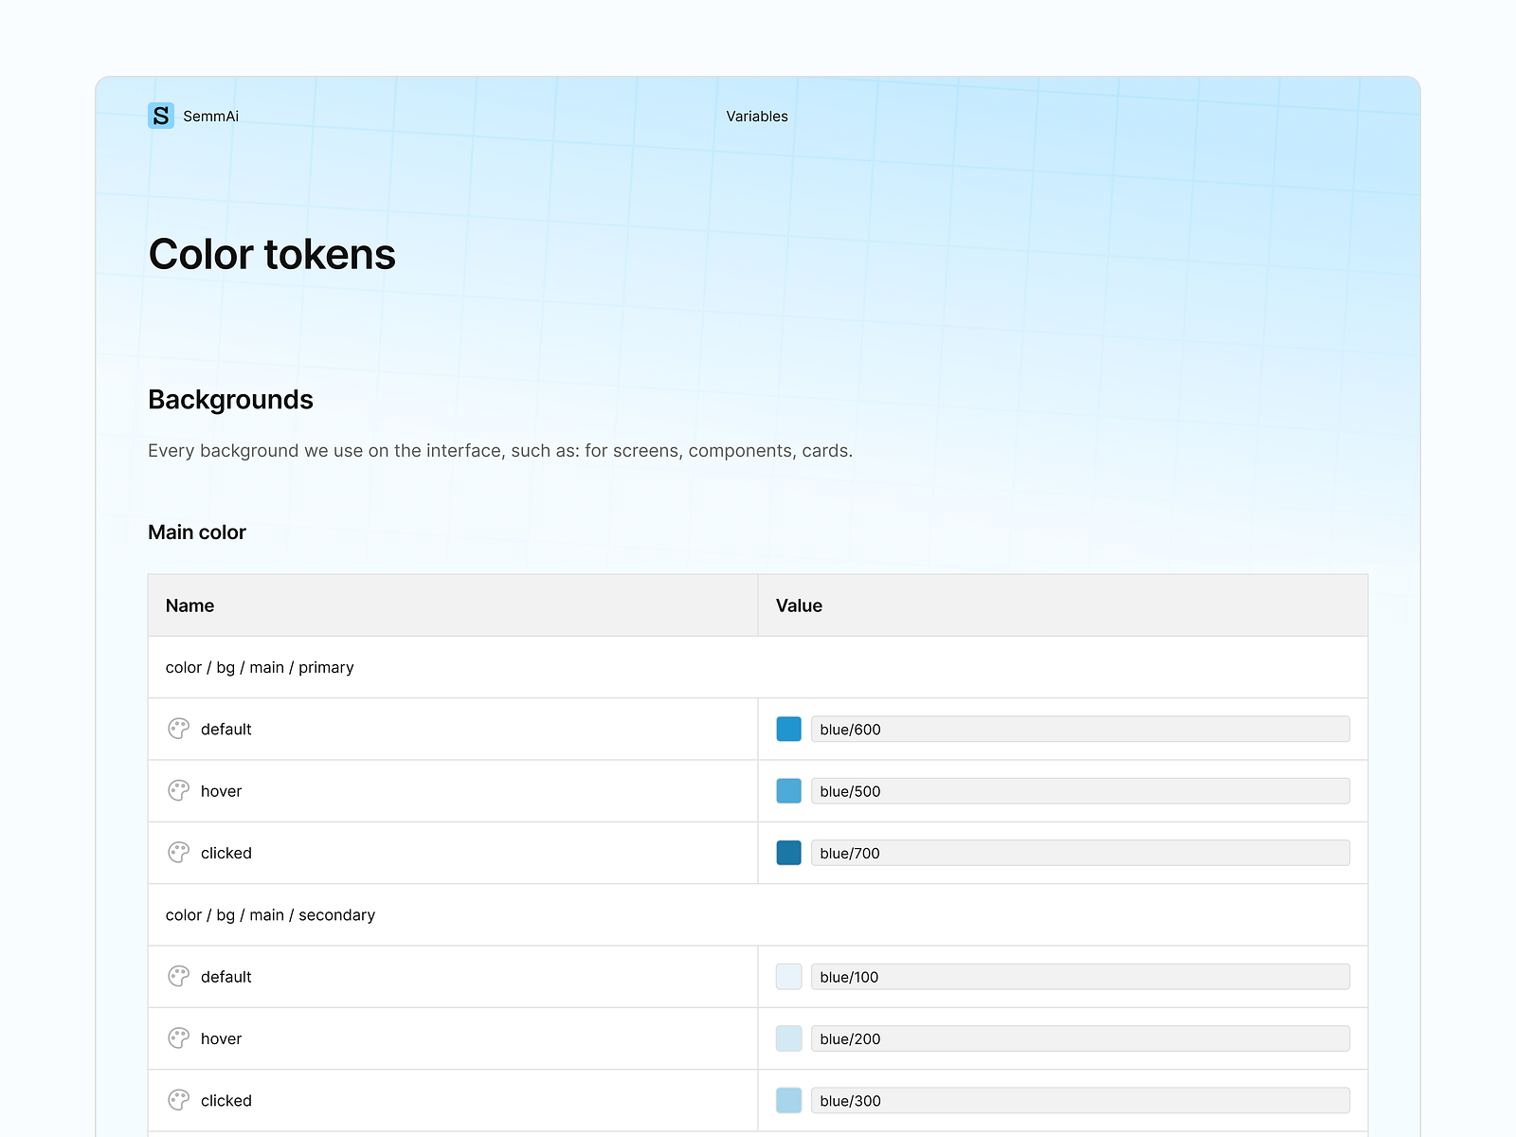
Task: Expand the color / bg / main / primary group
Action: pyautogui.click(x=260, y=667)
